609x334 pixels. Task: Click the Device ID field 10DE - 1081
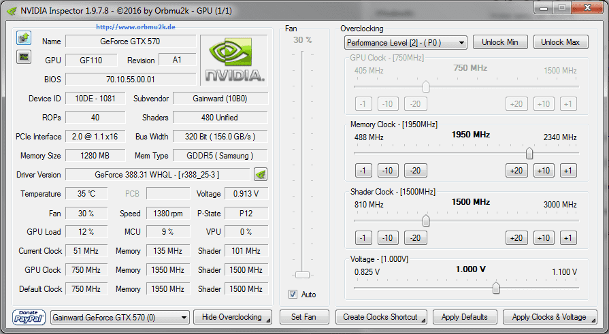pyautogui.click(x=95, y=98)
